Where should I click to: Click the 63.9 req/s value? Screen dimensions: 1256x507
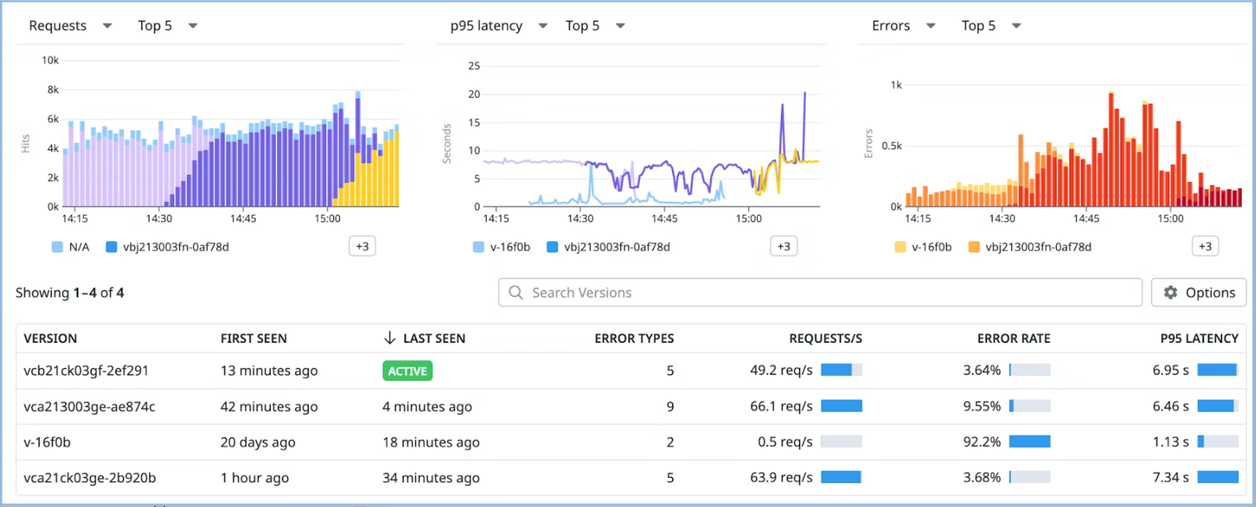pos(781,477)
